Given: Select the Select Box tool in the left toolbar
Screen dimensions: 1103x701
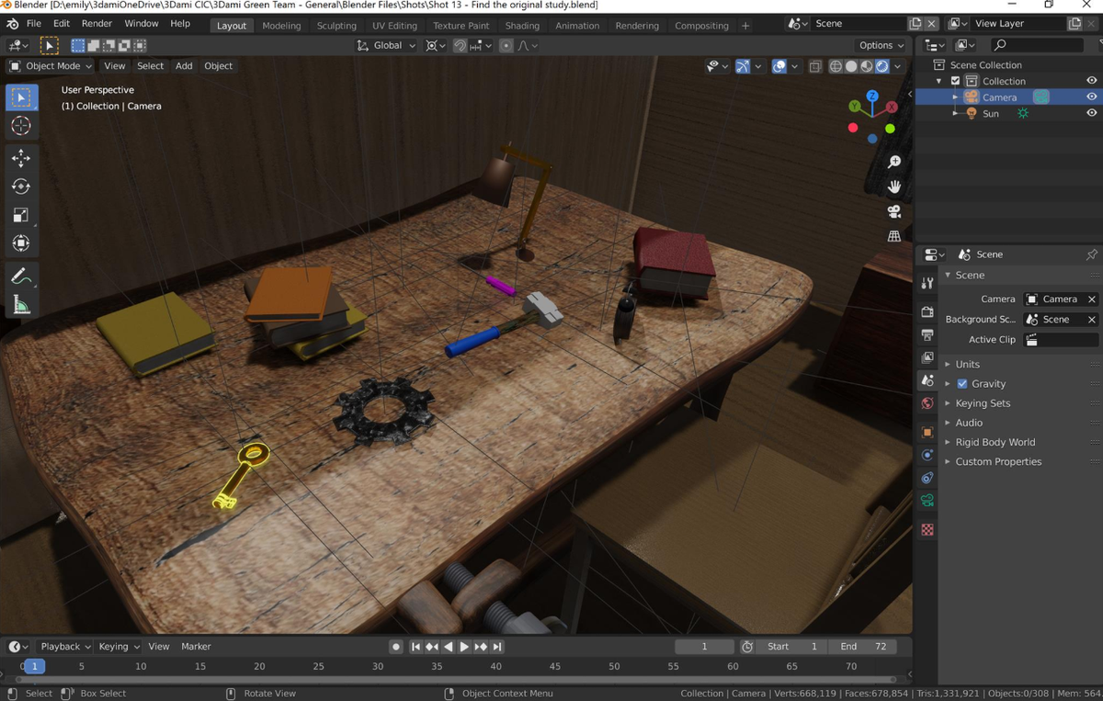Looking at the screenshot, I should tap(21, 97).
